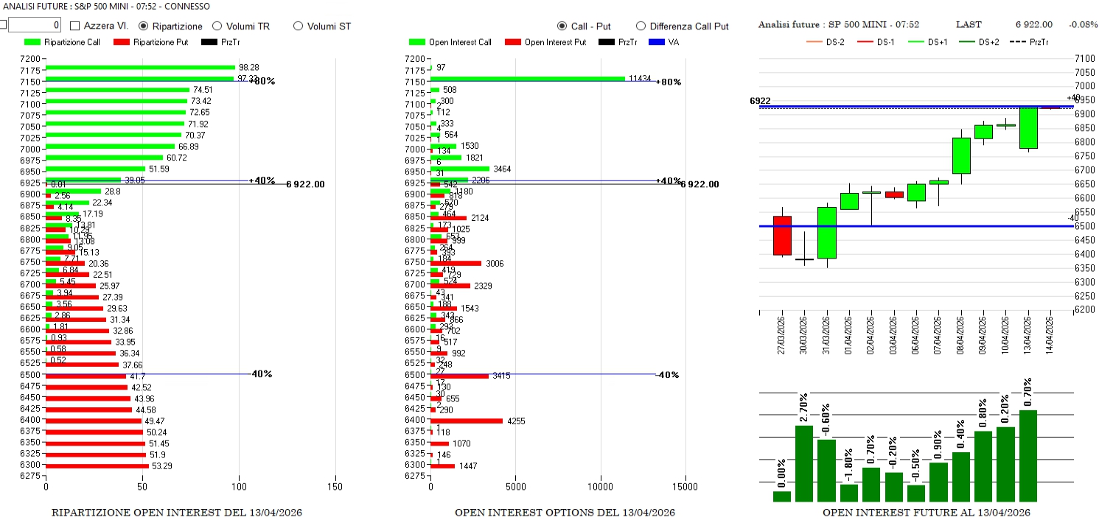Click the red candlestick for 27/03/2026

(x=782, y=236)
